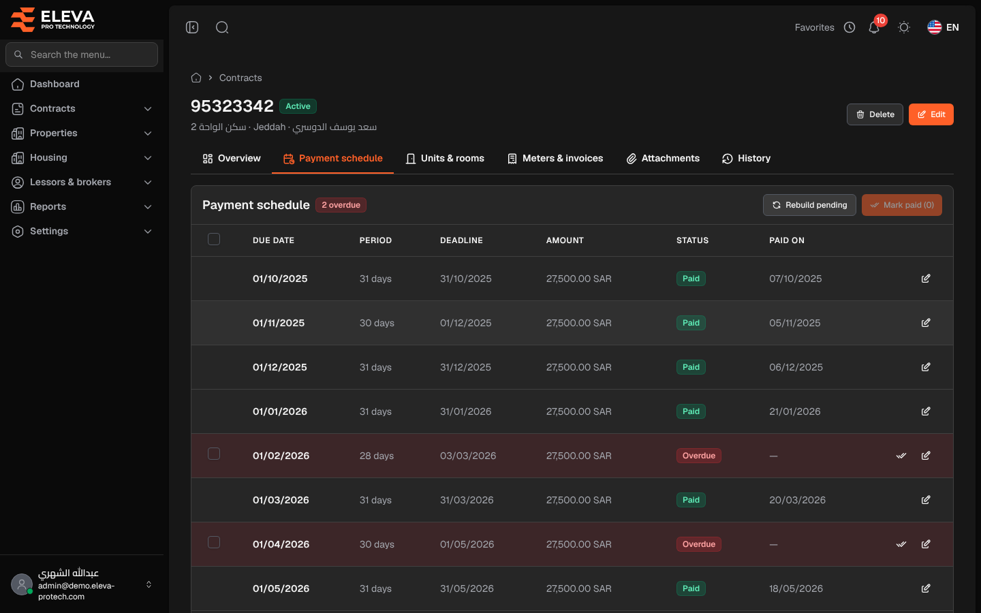Click the Contracts icon in sidebar
Screen dimensions: 981x613
click(18, 109)
